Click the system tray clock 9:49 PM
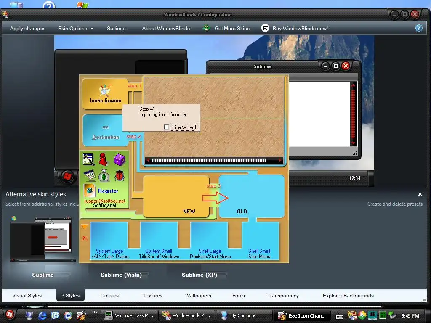Image resolution: width=431 pixels, height=323 pixels. click(x=410, y=316)
